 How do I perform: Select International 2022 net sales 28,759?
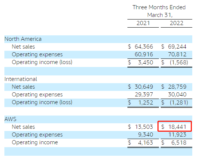pyautogui.click(x=177, y=87)
